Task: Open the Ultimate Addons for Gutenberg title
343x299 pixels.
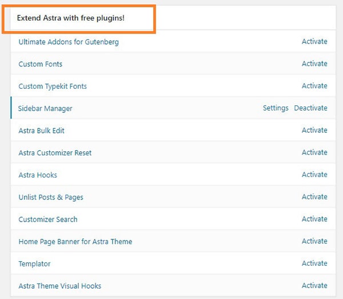Action: click(x=69, y=42)
